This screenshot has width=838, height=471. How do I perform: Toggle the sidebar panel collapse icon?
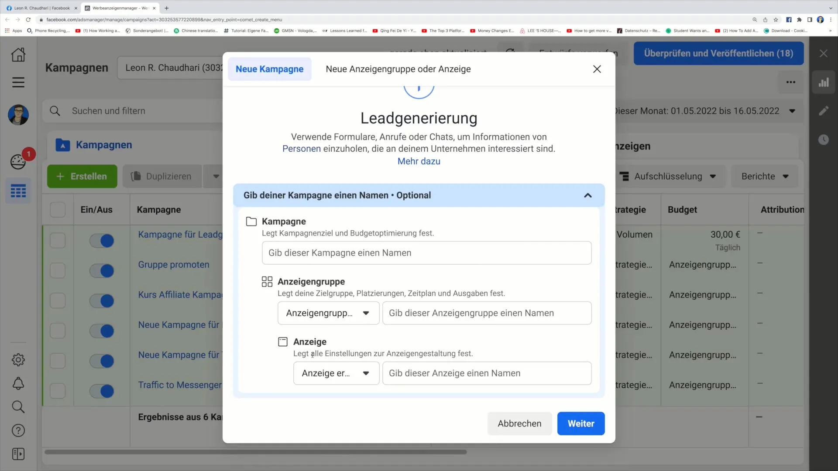(x=18, y=454)
